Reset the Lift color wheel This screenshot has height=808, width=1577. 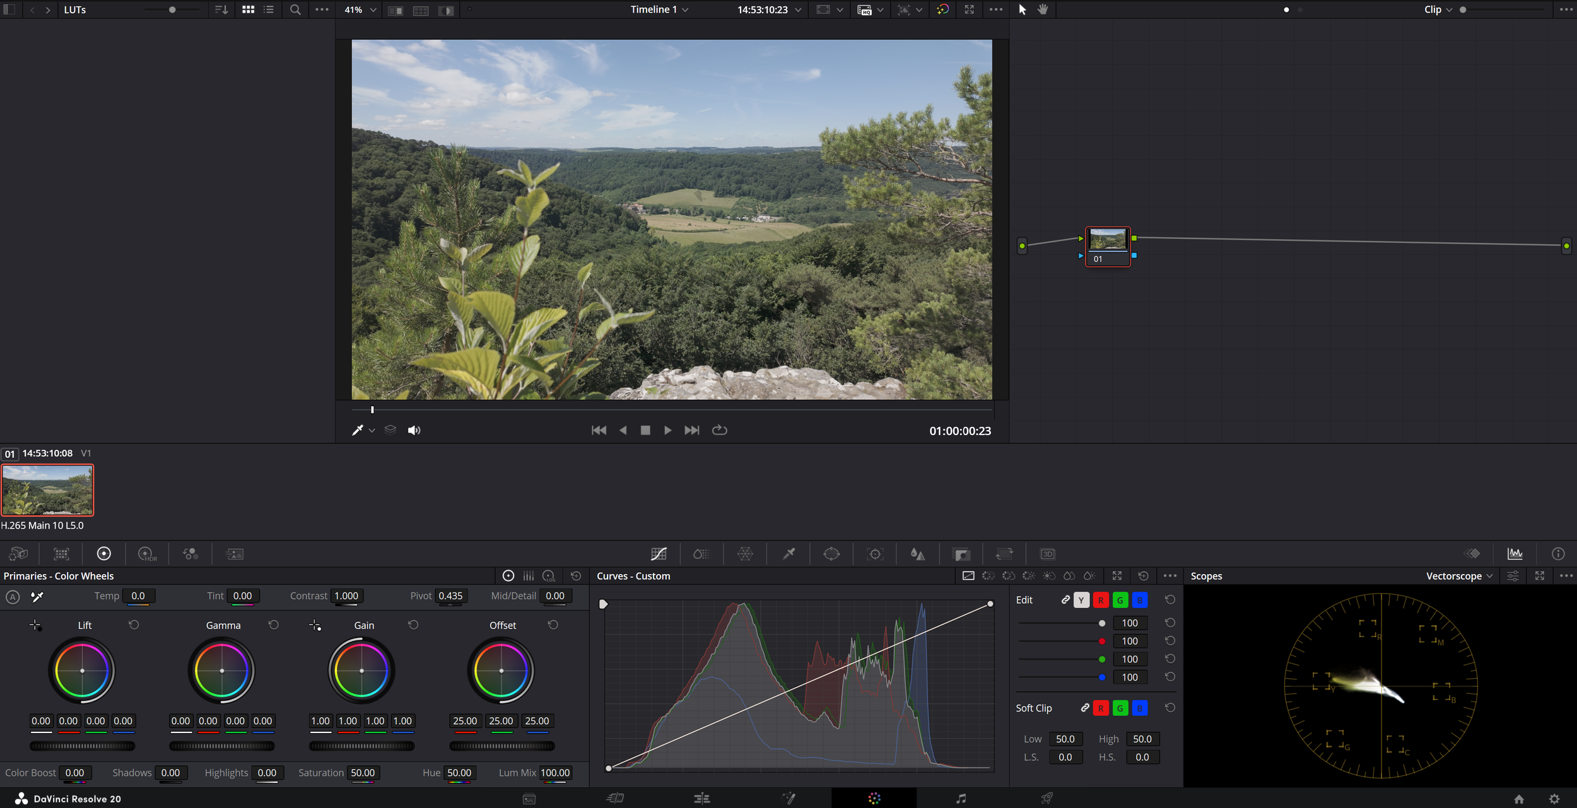coord(134,624)
